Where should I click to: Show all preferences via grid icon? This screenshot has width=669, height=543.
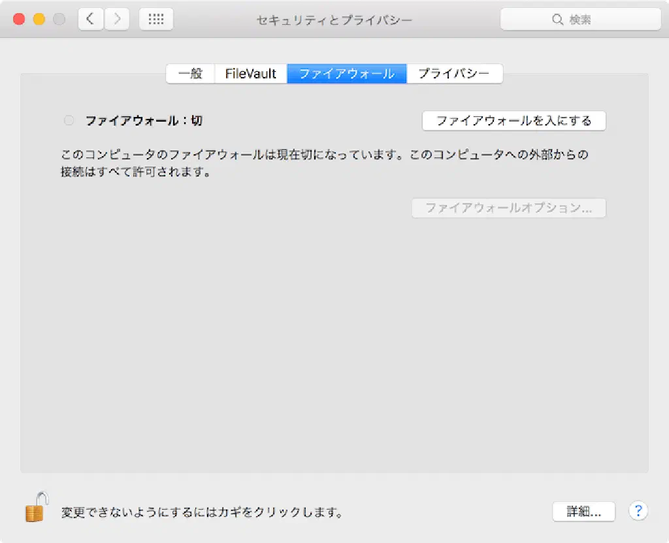pyautogui.click(x=156, y=20)
